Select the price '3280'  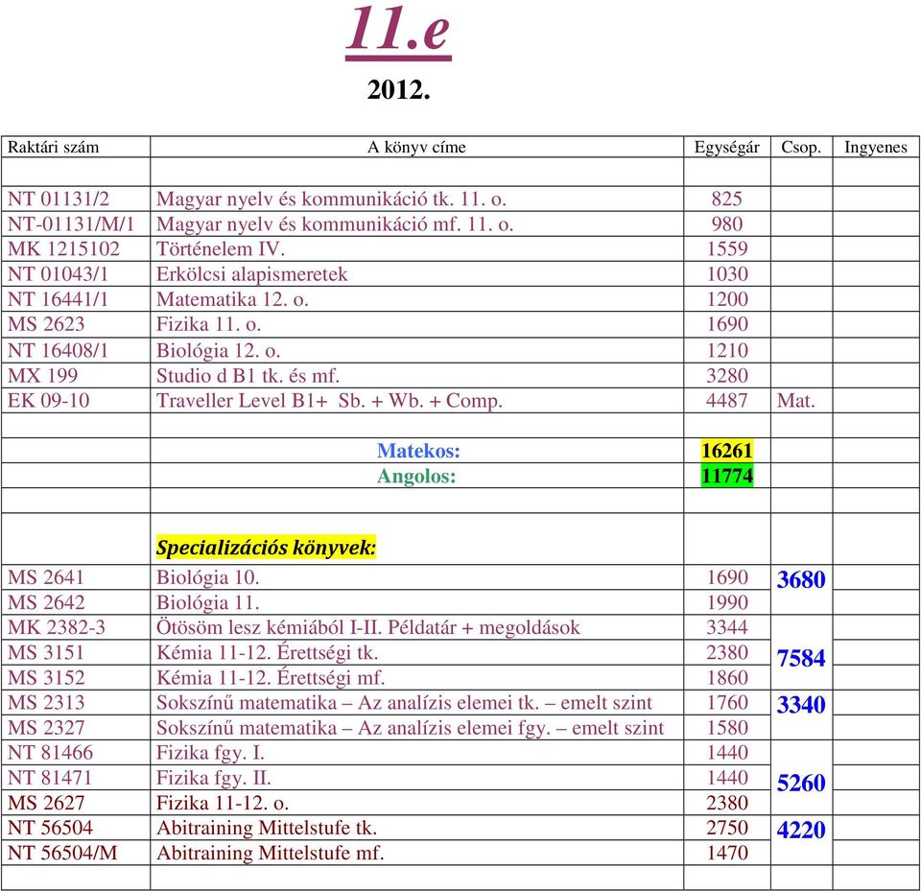pyautogui.click(x=727, y=376)
